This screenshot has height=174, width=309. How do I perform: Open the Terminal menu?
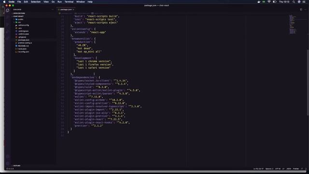[x=69, y=2]
